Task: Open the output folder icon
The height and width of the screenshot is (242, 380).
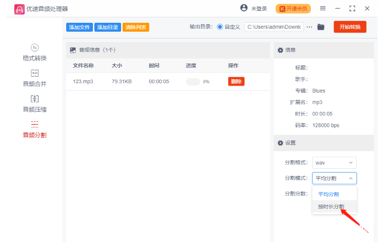Action: (321, 27)
